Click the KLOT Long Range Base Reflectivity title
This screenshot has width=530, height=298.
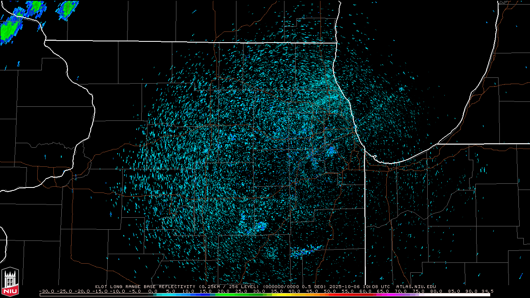click(146, 286)
